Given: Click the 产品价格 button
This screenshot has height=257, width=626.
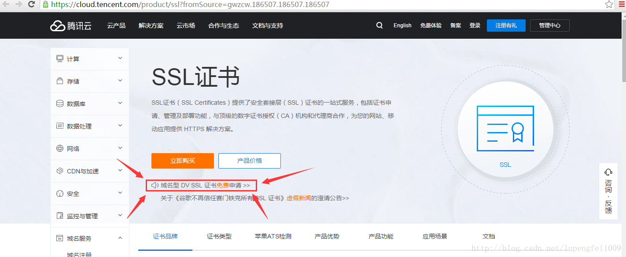Looking at the screenshot, I should coord(250,161).
